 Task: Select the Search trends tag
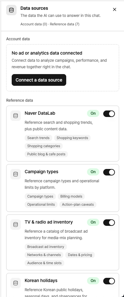point(38,138)
